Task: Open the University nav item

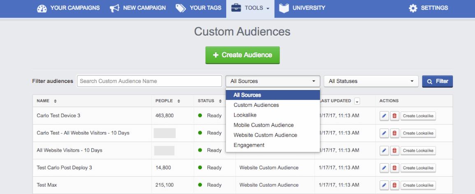Action: [x=302, y=8]
